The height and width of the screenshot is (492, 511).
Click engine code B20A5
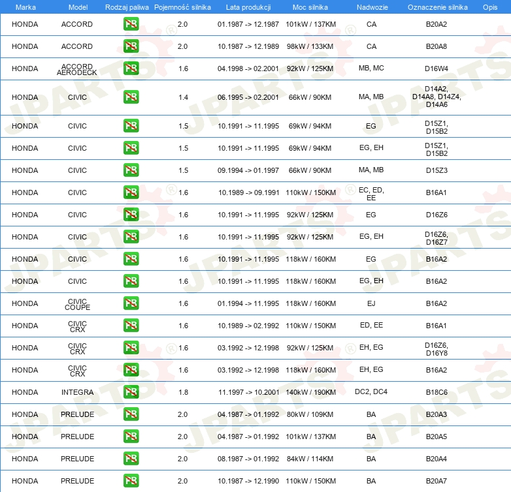point(437,437)
